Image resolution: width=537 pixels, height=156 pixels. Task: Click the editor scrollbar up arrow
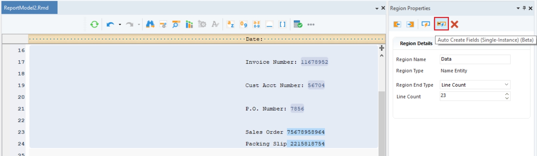coord(382,55)
